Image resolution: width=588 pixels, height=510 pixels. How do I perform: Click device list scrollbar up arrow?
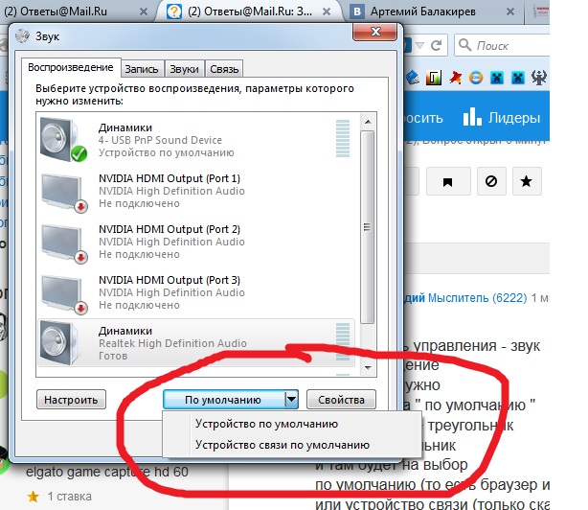[368, 122]
